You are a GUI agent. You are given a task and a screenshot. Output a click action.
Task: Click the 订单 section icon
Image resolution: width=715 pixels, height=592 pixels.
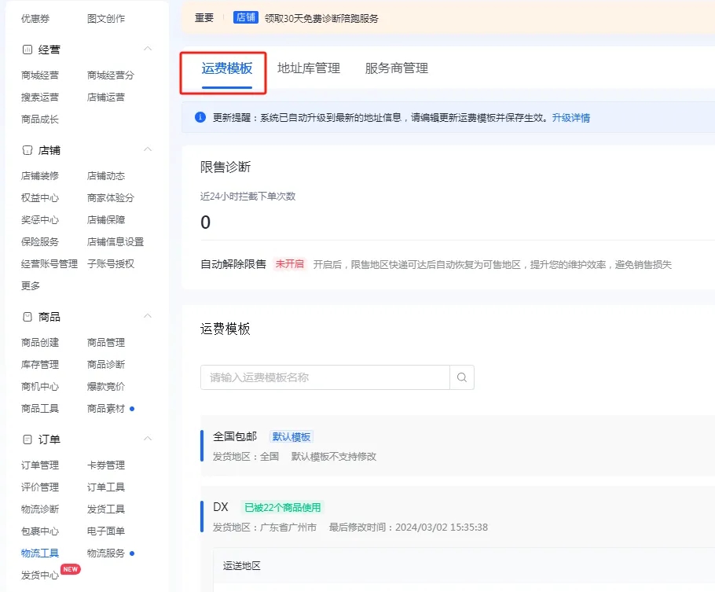27,439
